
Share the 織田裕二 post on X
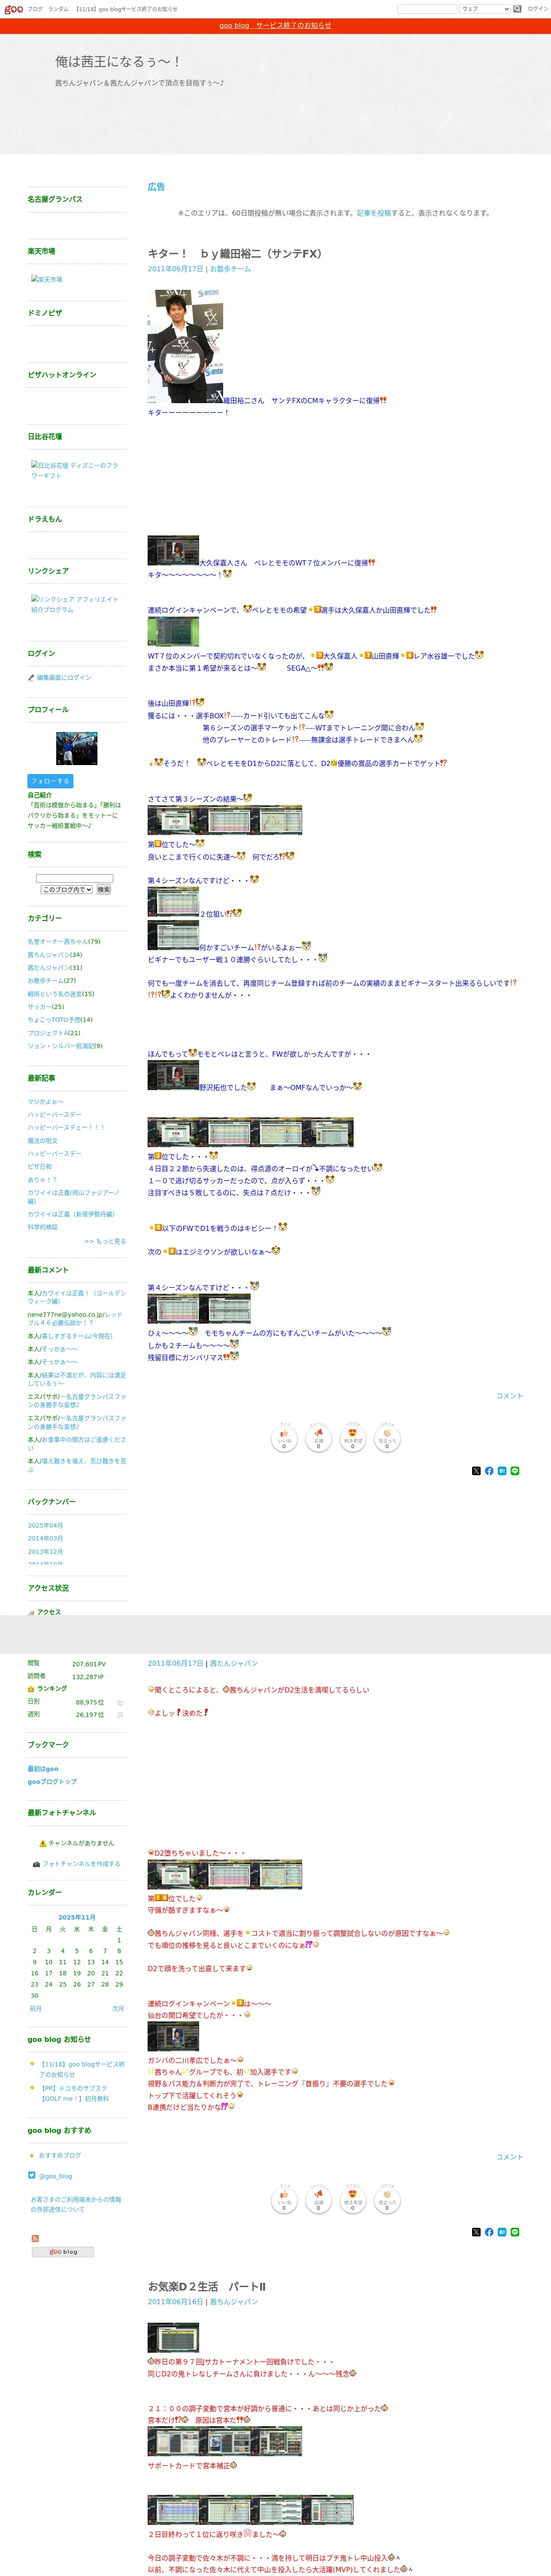(476, 1471)
